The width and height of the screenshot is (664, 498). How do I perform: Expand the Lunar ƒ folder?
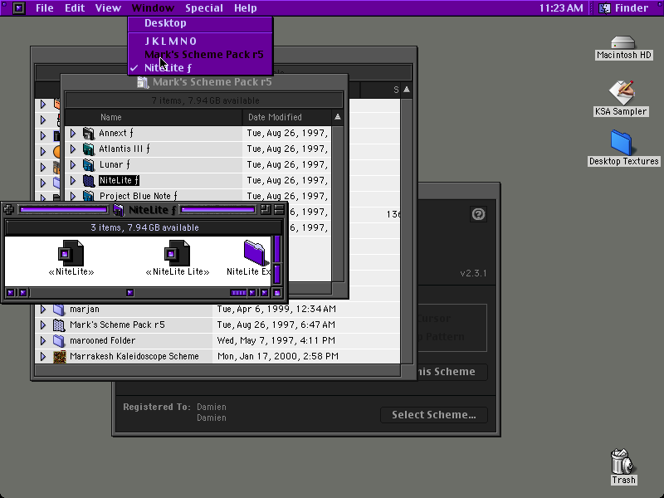73,164
